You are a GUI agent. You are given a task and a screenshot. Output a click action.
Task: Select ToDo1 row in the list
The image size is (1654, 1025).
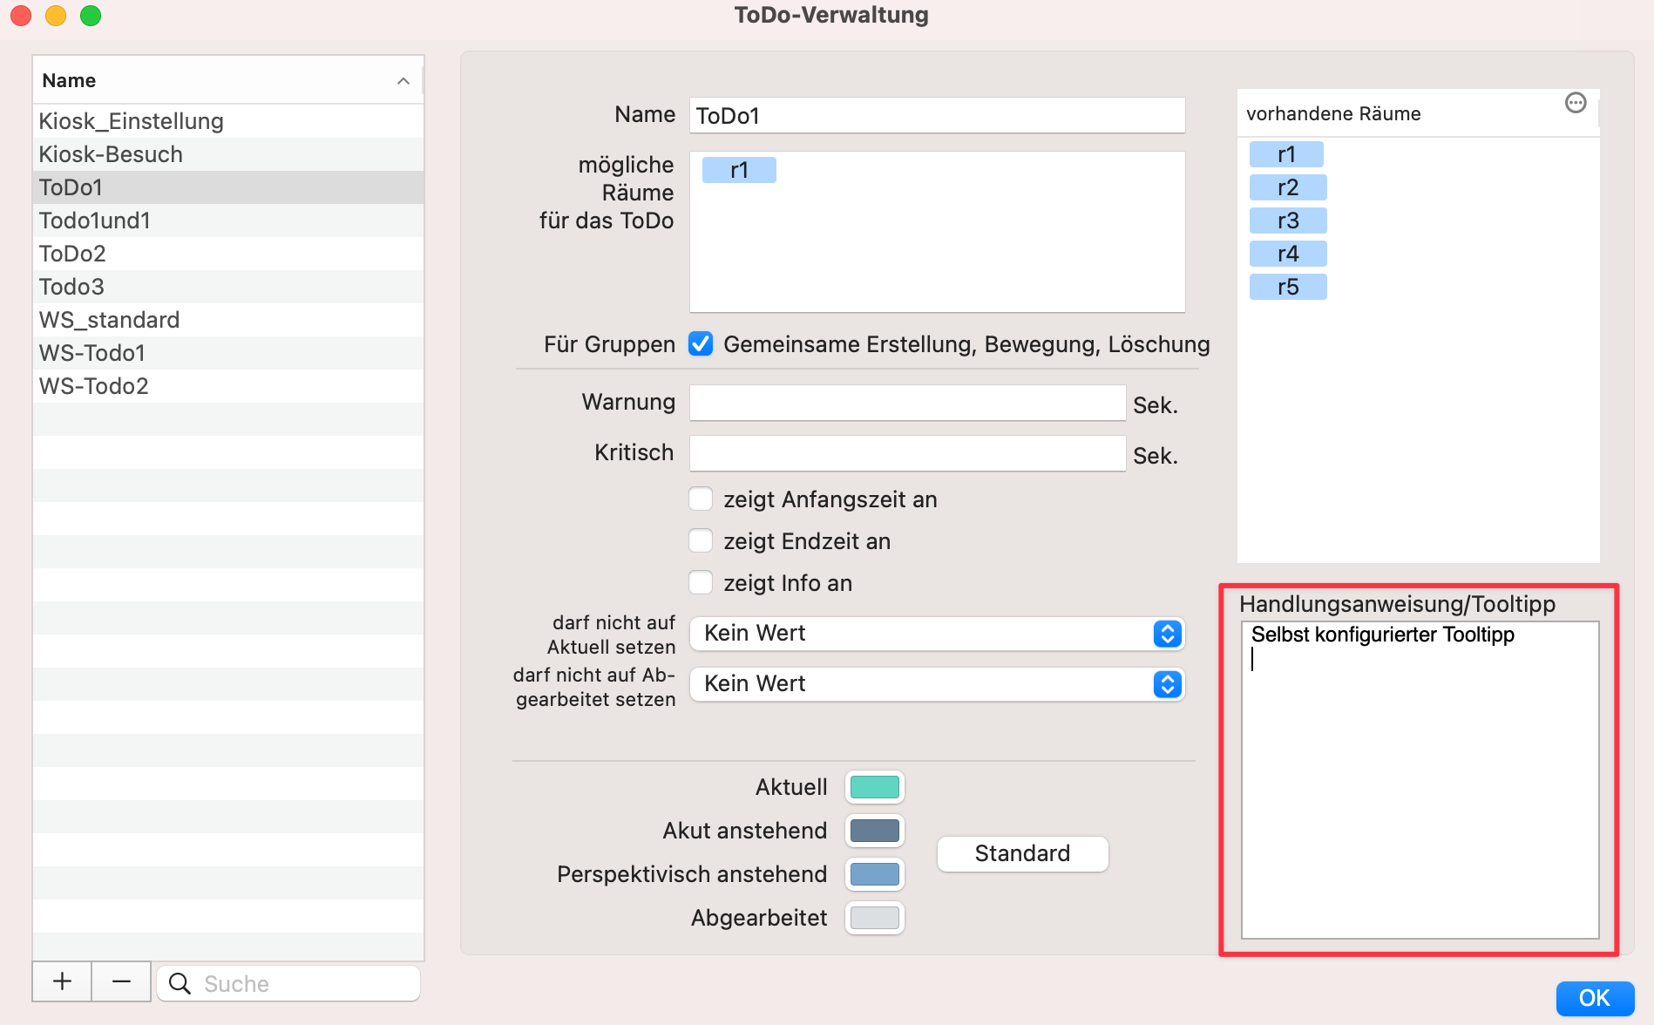click(228, 187)
